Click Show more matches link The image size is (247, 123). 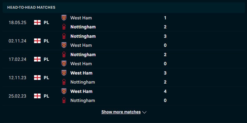[x=121, y=112]
